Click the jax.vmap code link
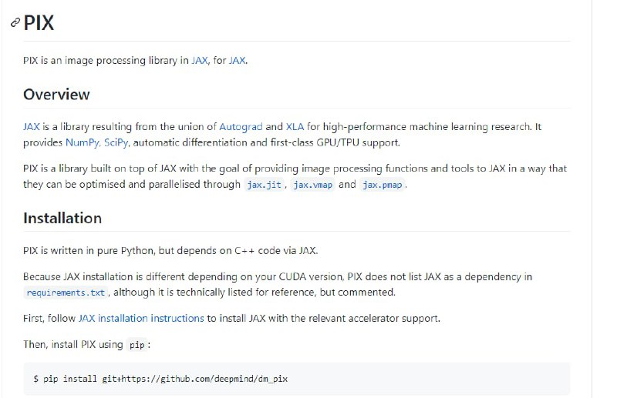 313,185
